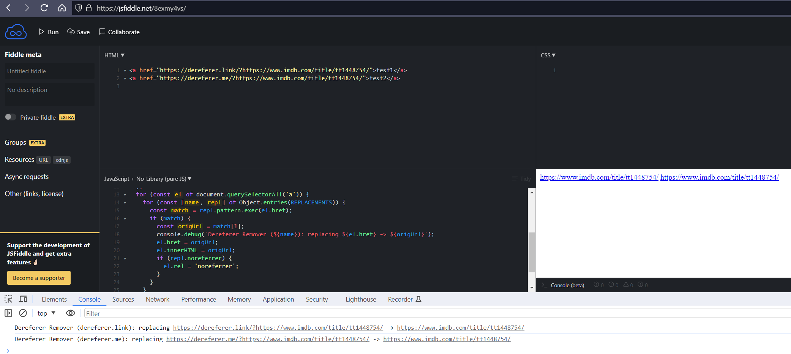Switch to the Memory tab
The width and height of the screenshot is (791, 354).
point(239,299)
